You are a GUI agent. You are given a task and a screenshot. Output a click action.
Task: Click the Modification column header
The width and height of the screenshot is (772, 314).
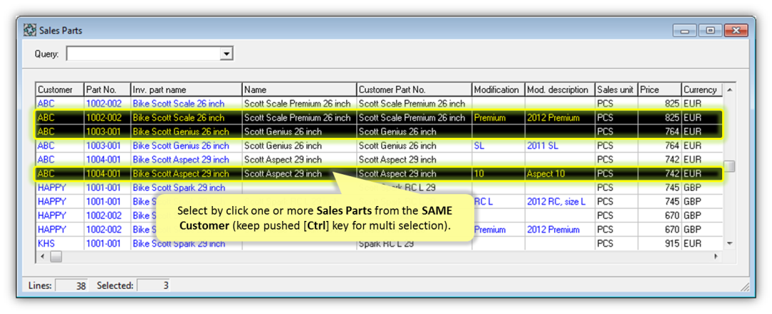tap(499, 90)
